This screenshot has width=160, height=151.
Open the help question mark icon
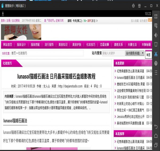pyautogui.click(x=156, y=63)
